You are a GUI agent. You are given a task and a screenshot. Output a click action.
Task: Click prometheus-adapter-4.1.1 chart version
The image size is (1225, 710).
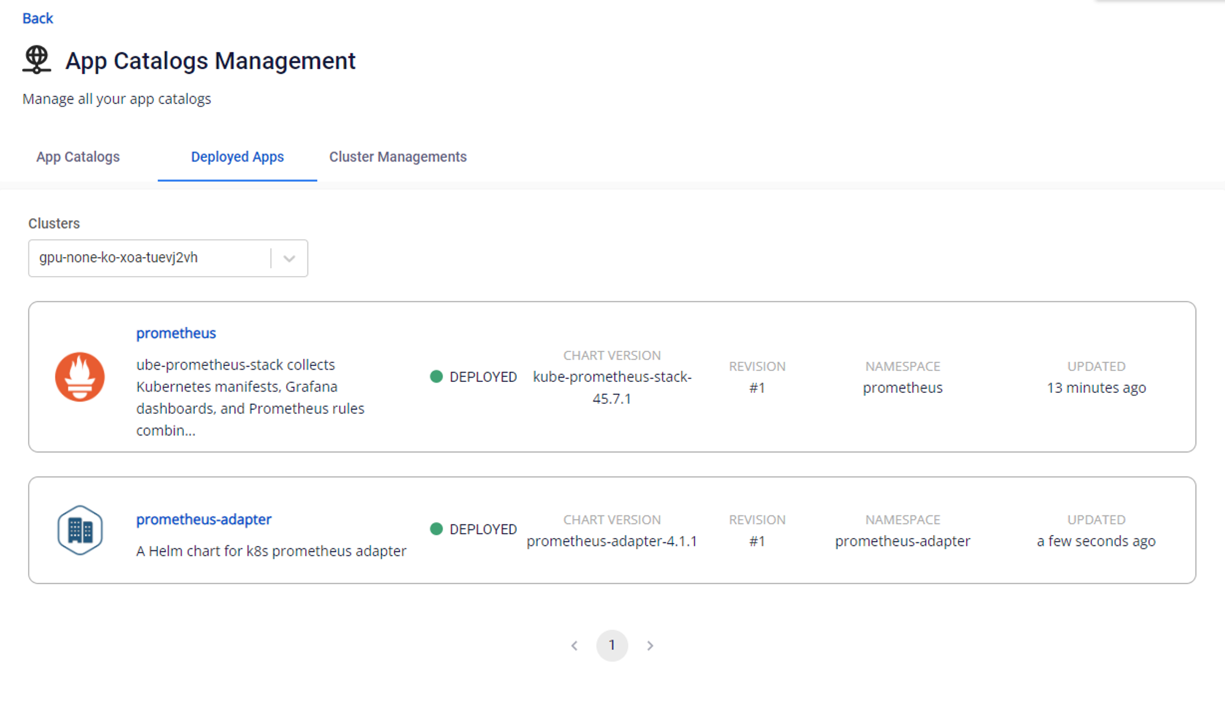612,542
